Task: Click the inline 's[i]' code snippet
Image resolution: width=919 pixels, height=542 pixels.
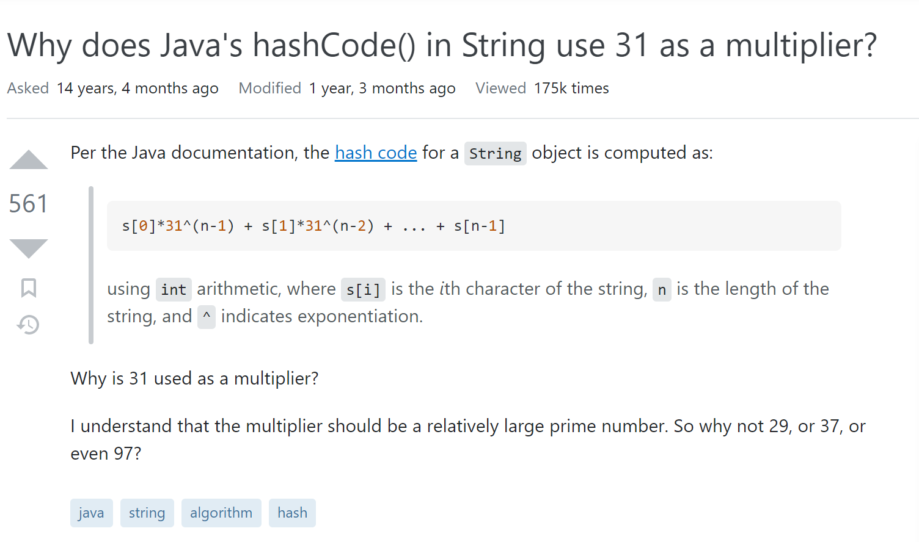Action: (363, 289)
